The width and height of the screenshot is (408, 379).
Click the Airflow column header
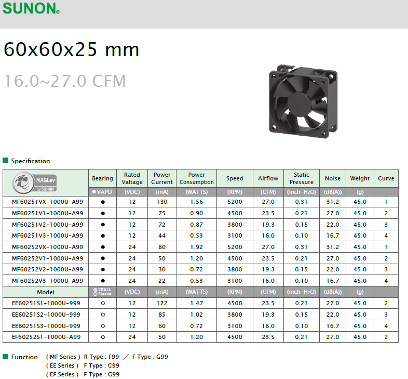coord(268,178)
